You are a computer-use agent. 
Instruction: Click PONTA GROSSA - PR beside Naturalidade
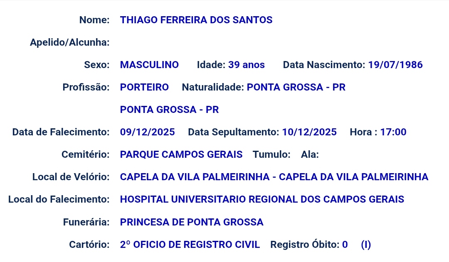coord(296,87)
